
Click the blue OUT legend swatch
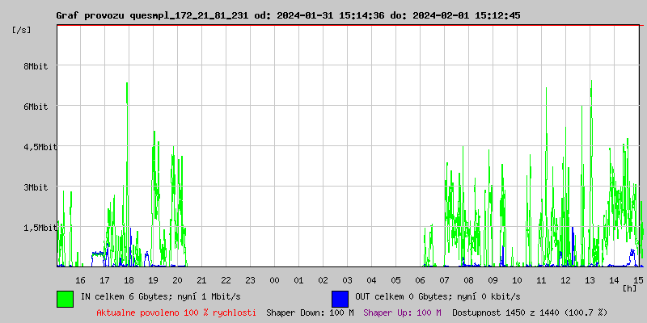click(x=340, y=298)
